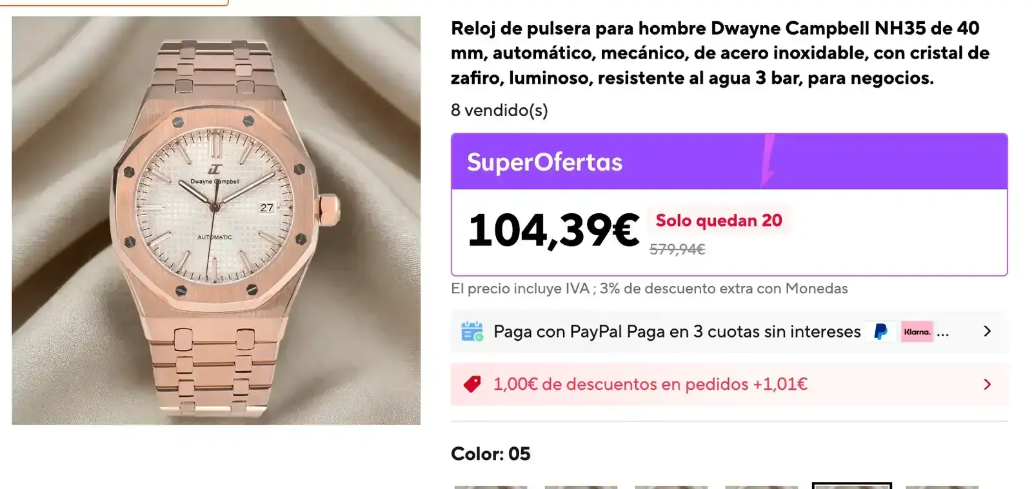Click the red discount tag icon
This screenshot has height=489, width=1032.
point(472,385)
